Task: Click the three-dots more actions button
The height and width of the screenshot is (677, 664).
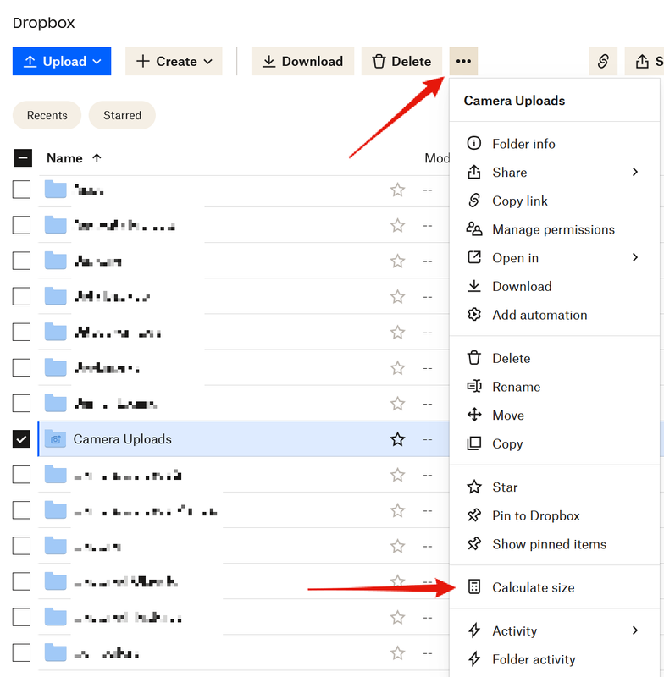Action: pos(463,61)
